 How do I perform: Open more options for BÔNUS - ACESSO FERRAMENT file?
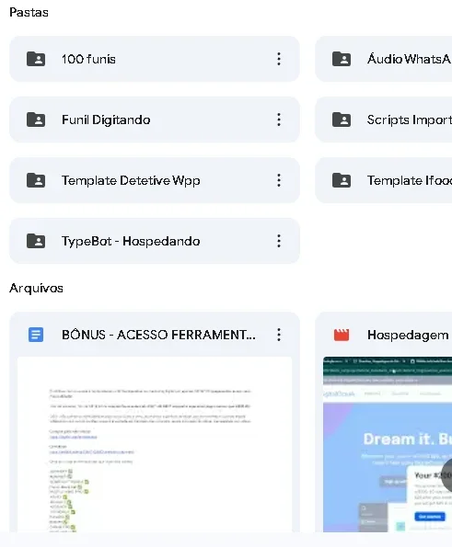click(x=279, y=335)
